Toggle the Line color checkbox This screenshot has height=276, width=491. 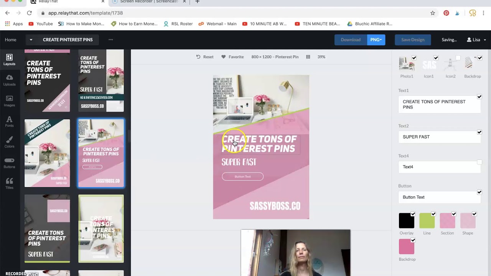(433, 214)
